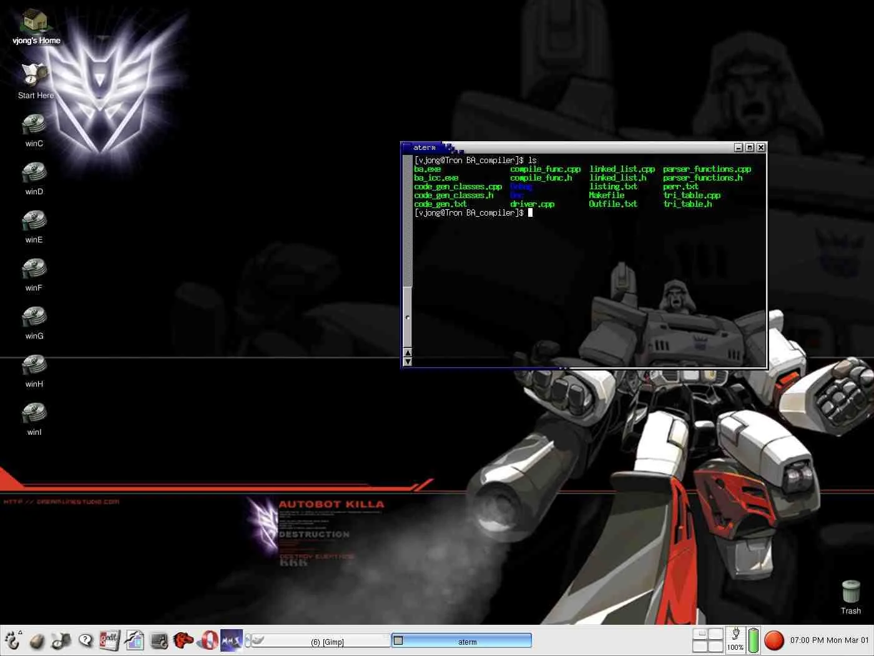The image size is (874, 656).
Task: Click ba.exe in terminal listing
Action: (428, 169)
